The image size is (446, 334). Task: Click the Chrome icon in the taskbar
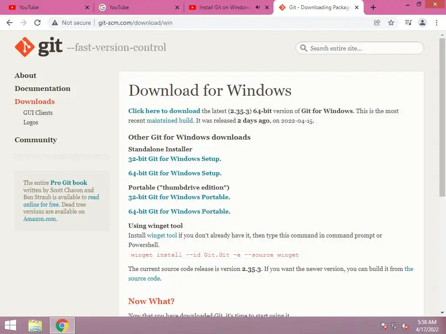tap(62, 325)
